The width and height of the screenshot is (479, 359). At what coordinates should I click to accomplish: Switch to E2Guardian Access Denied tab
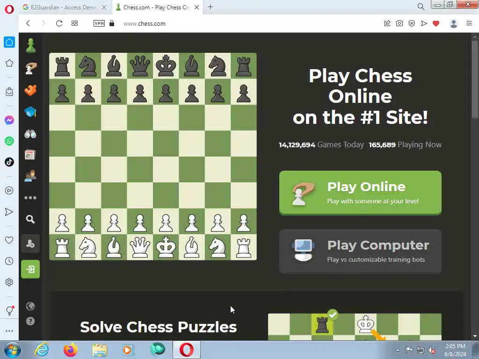click(64, 7)
